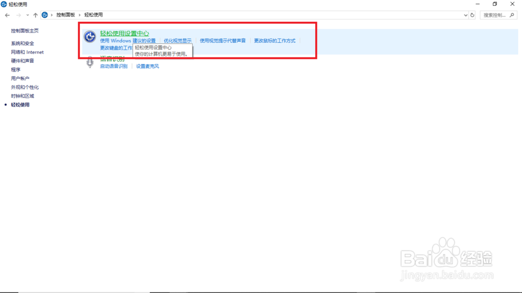522x293 pixels.
Task: Open 语音识别 heading link
Action: [112, 59]
